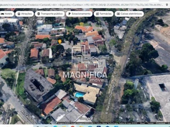Click the Av. Cândido street label
170x127 pixels.
pos(29,117)
